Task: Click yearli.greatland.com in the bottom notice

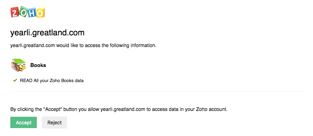Action: 123,110
